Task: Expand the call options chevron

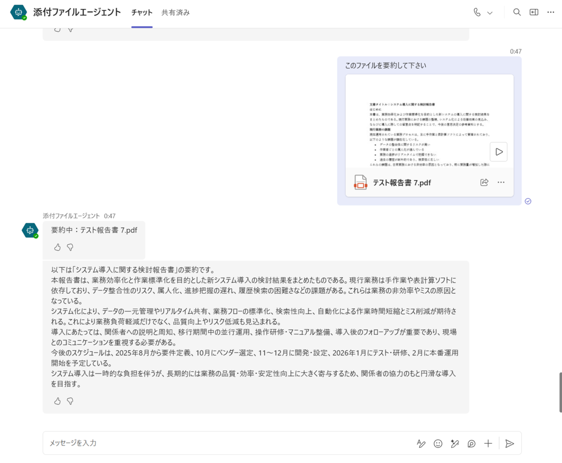Action: coord(490,13)
